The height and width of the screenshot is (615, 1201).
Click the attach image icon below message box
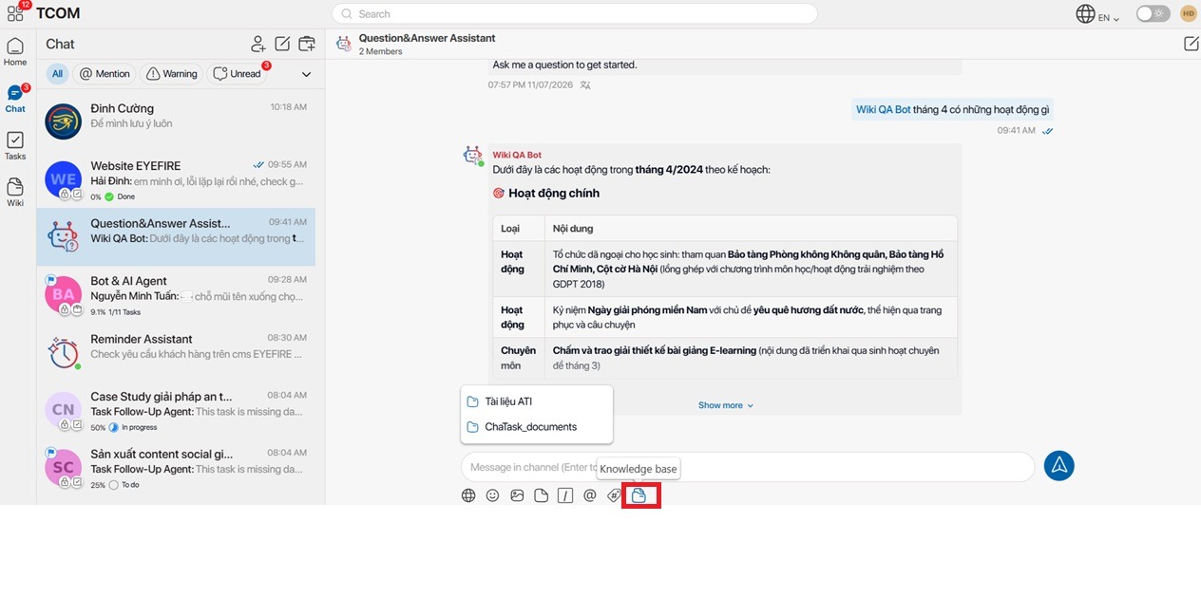click(x=517, y=495)
